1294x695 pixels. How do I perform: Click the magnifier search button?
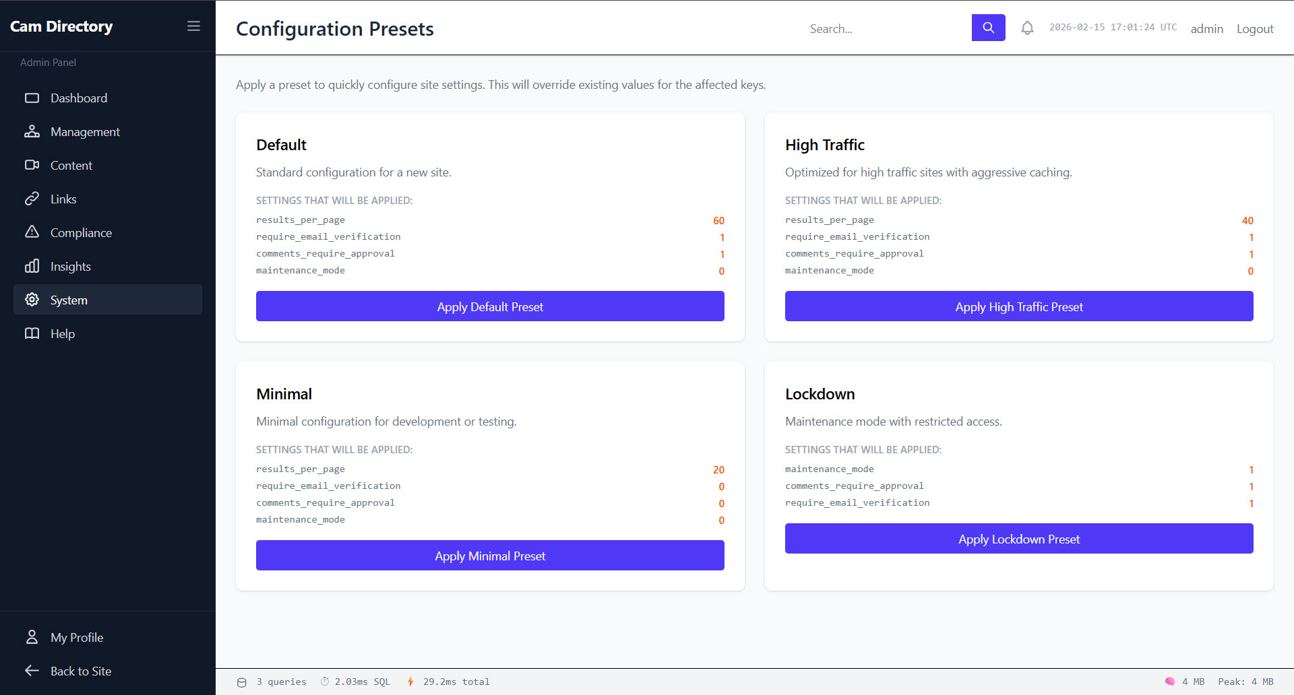[988, 28]
